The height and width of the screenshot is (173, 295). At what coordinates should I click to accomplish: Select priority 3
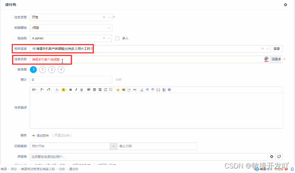[33, 70]
